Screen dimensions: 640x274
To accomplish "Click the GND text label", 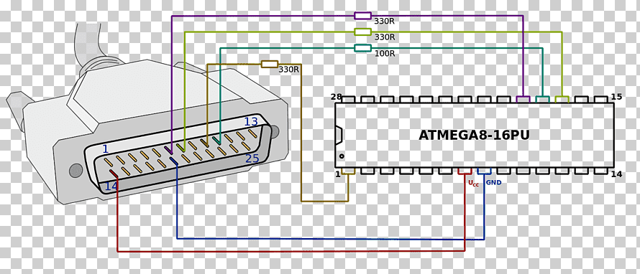I will (493, 183).
